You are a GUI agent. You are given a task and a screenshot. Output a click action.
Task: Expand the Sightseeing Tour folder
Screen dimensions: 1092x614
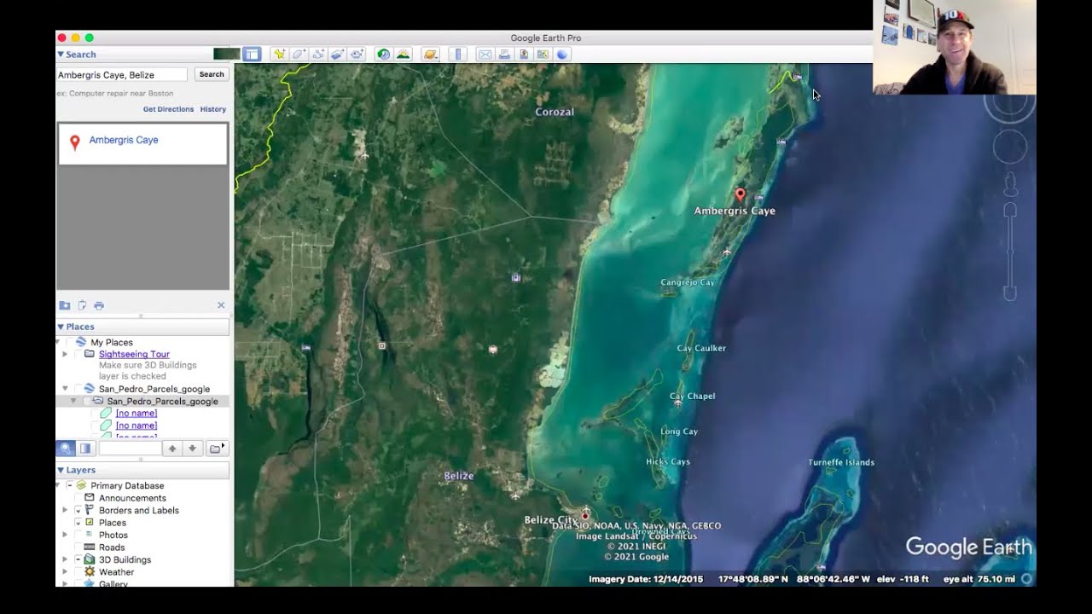point(65,354)
